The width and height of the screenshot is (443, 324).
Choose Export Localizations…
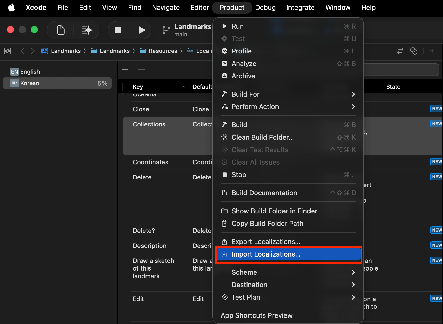pyautogui.click(x=288, y=242)
